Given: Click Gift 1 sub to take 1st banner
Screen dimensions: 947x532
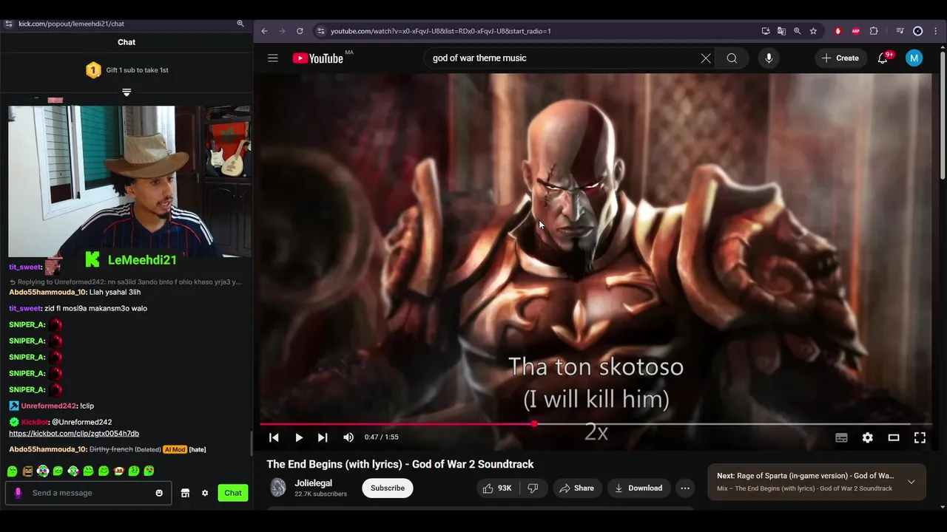Looking at the screenshot, I should [x=127, y=70].
